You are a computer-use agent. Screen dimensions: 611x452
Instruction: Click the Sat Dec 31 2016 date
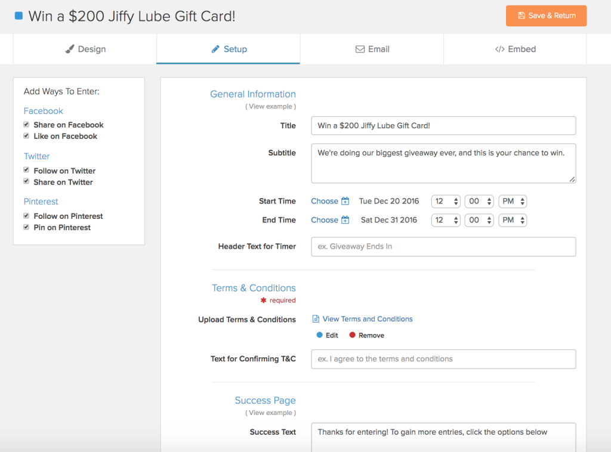pyautogui.click(x=389, y=219)
